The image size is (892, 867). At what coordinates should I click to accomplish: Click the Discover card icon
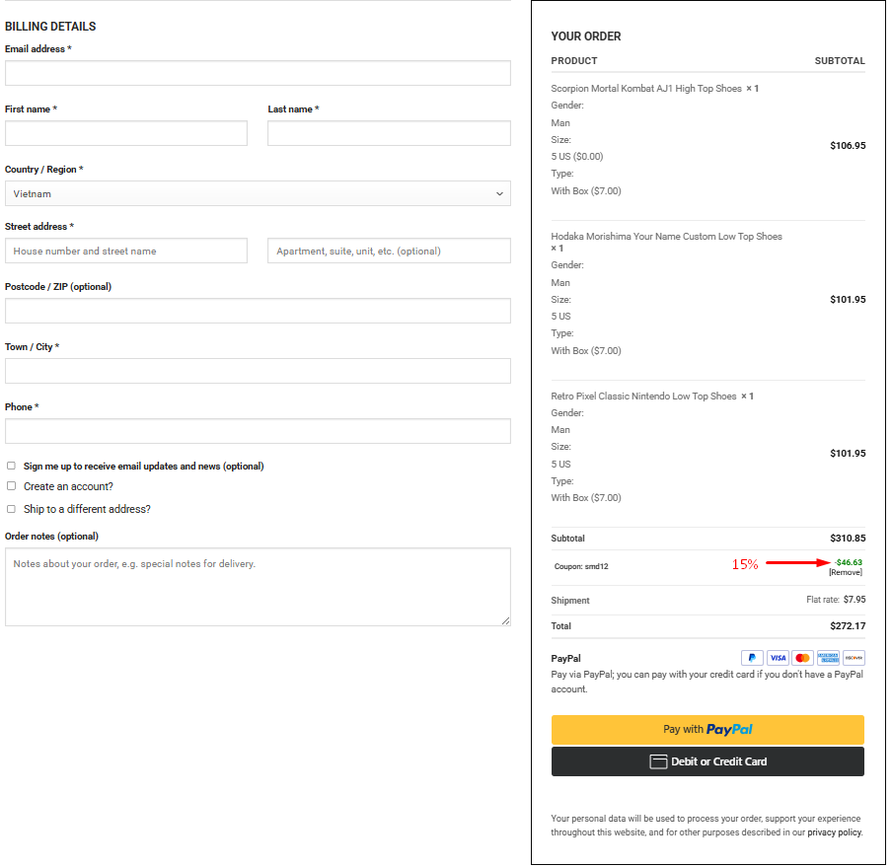(854, 658)
